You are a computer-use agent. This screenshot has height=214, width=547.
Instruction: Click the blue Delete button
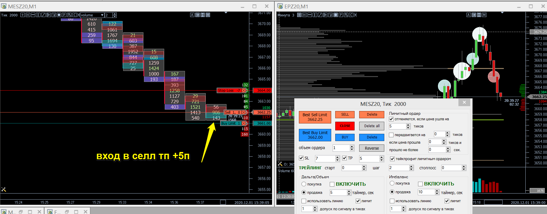[372, 137]
